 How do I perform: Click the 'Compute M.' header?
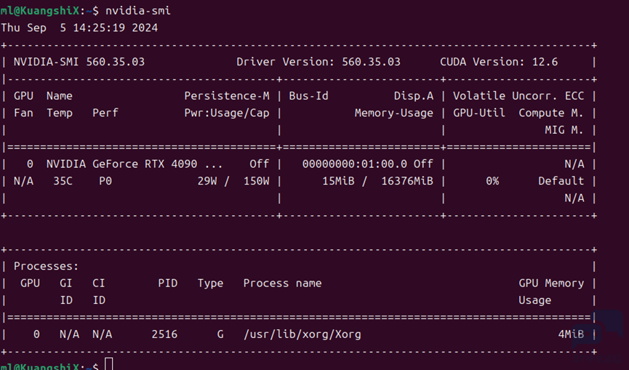coord(551,113)
